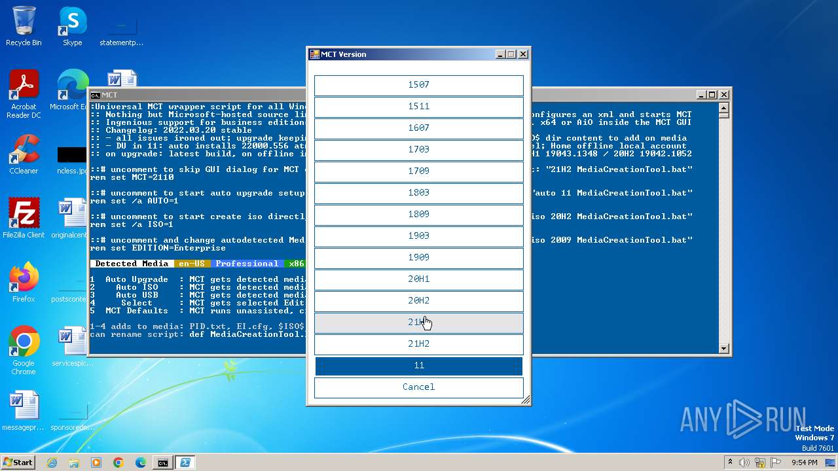838x471 pixels.
Task: Minimize the MCT Version dialog
Action: 501,54
